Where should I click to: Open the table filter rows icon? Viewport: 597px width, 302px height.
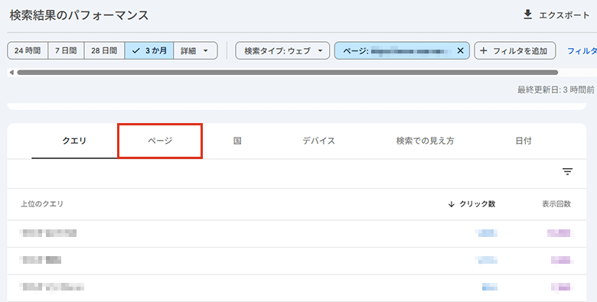tap(567, 171)
